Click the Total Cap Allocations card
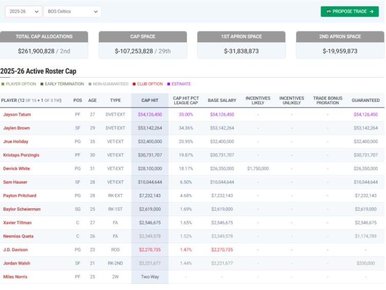This screenshot has width=386, height=290. pyautogui.click(x=44, y=45)
